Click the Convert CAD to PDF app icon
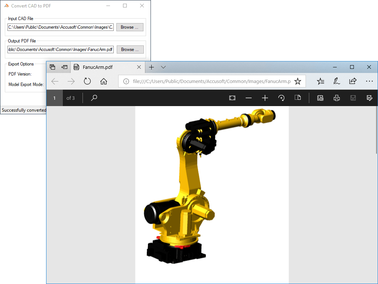 (7, 6)
